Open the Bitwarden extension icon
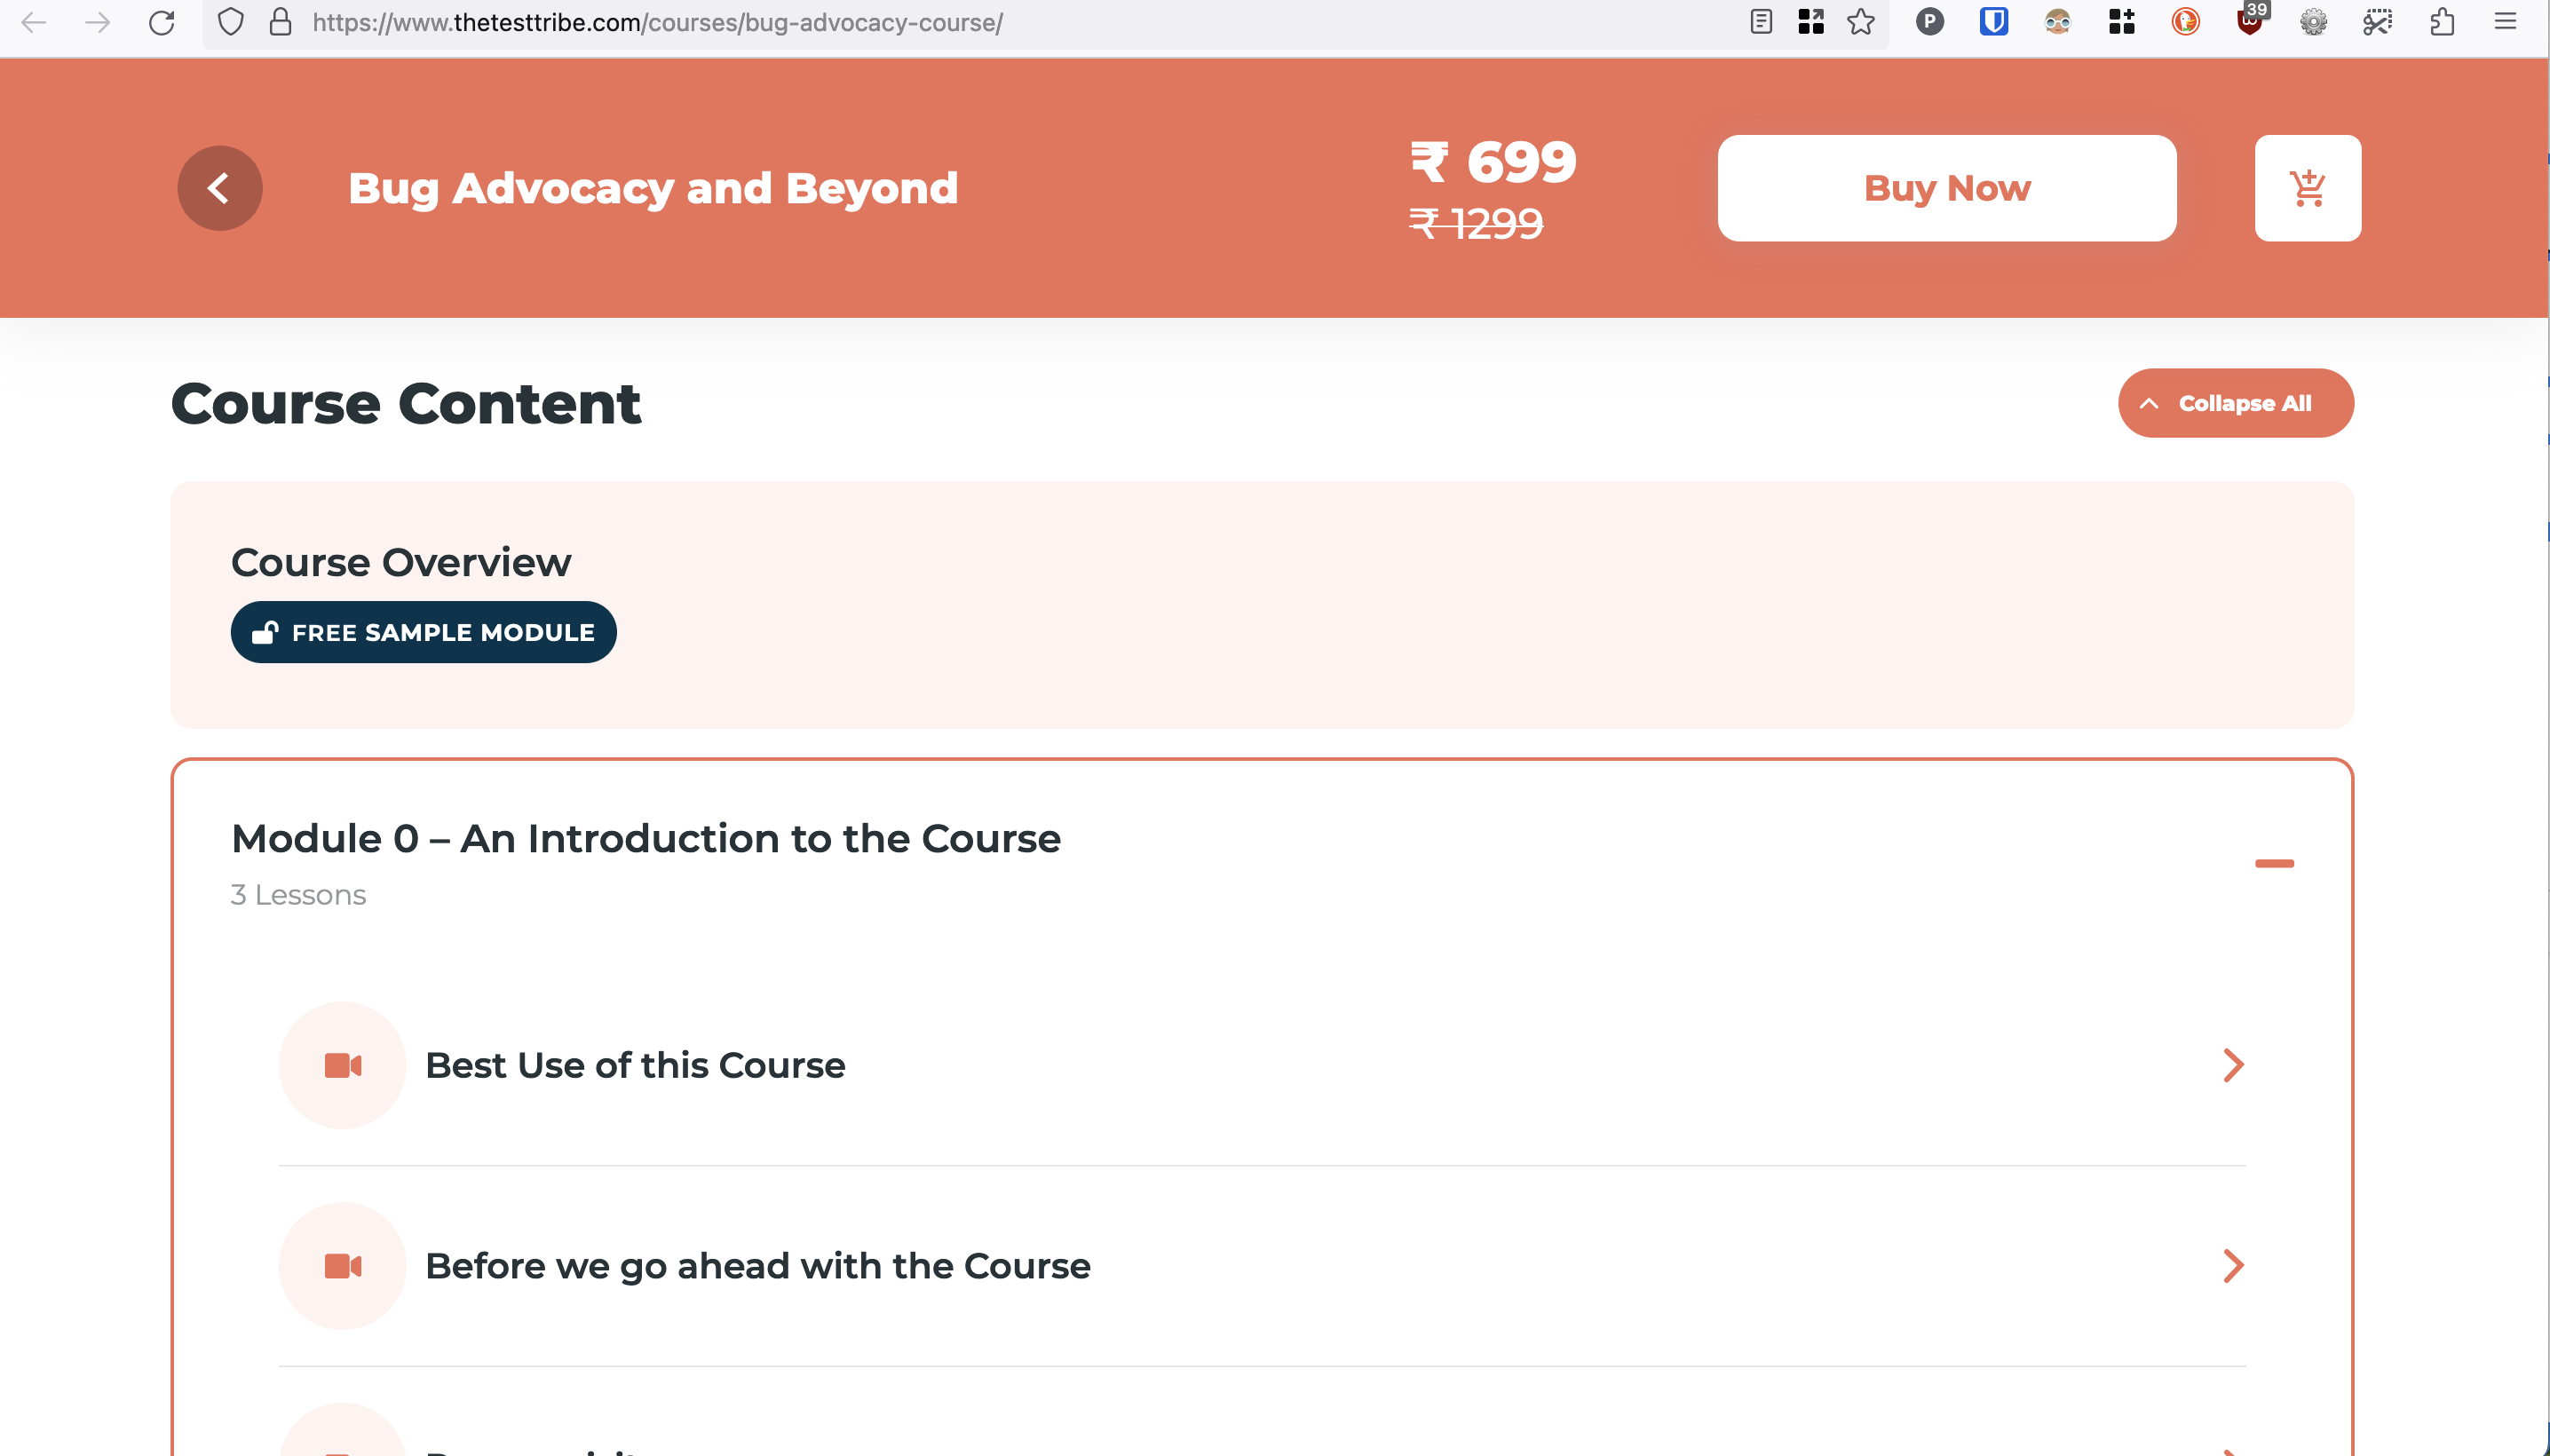This screenshot has width=2550, height=1456. [x=1993, y=22]
